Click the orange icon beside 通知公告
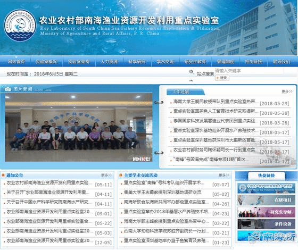 coord(3,175)
